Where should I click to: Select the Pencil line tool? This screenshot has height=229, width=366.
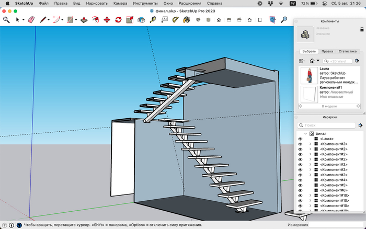click(x=43, y=20)
